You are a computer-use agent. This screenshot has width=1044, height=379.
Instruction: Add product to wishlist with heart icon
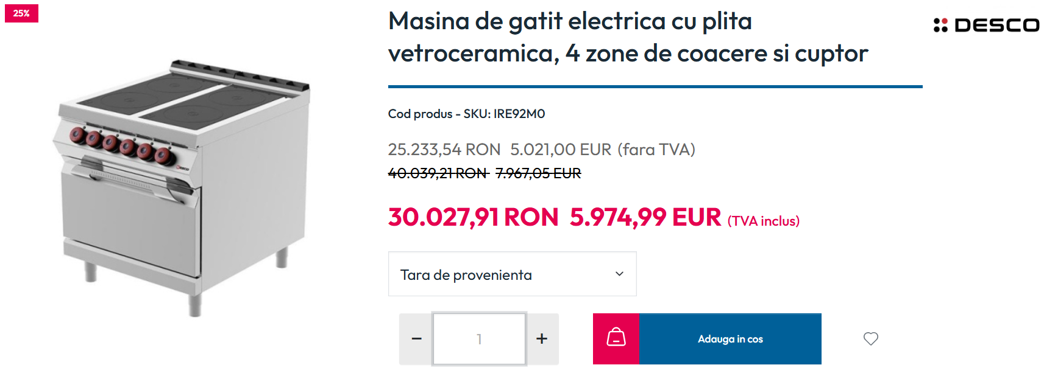click(870, 339)
